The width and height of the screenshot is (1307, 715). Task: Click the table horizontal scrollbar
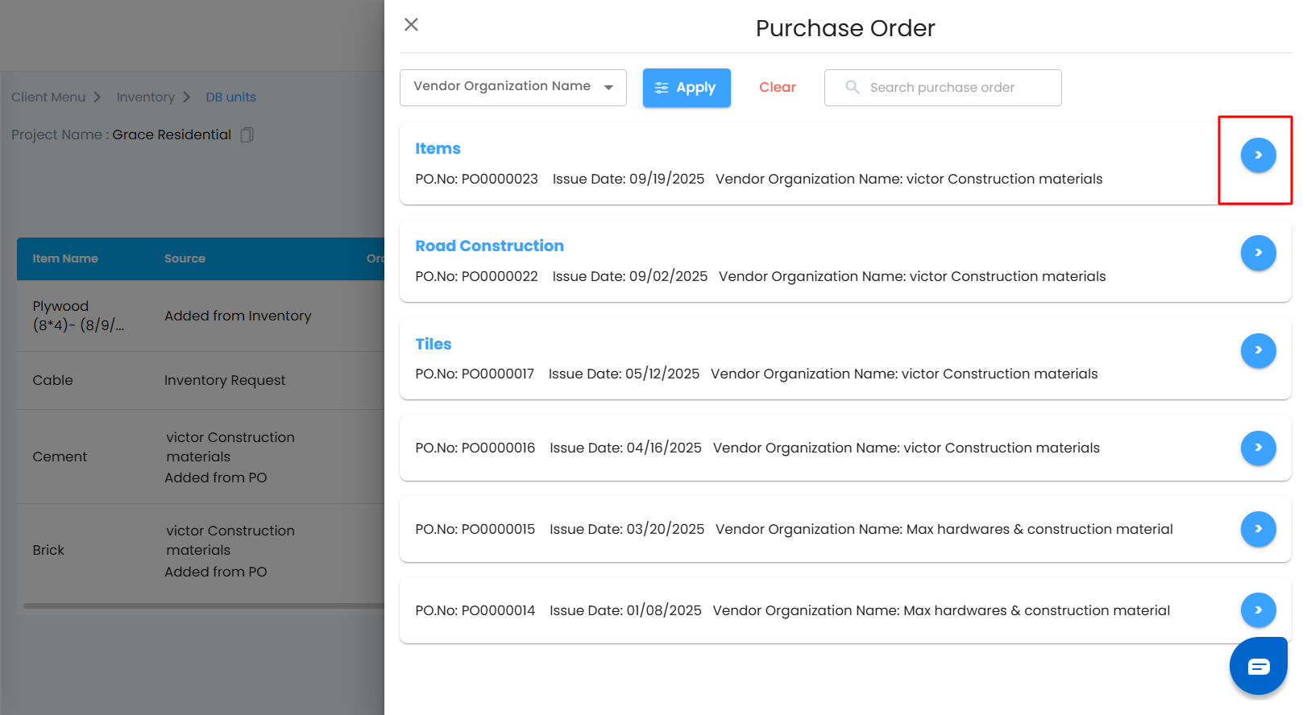tap(203, 605)
